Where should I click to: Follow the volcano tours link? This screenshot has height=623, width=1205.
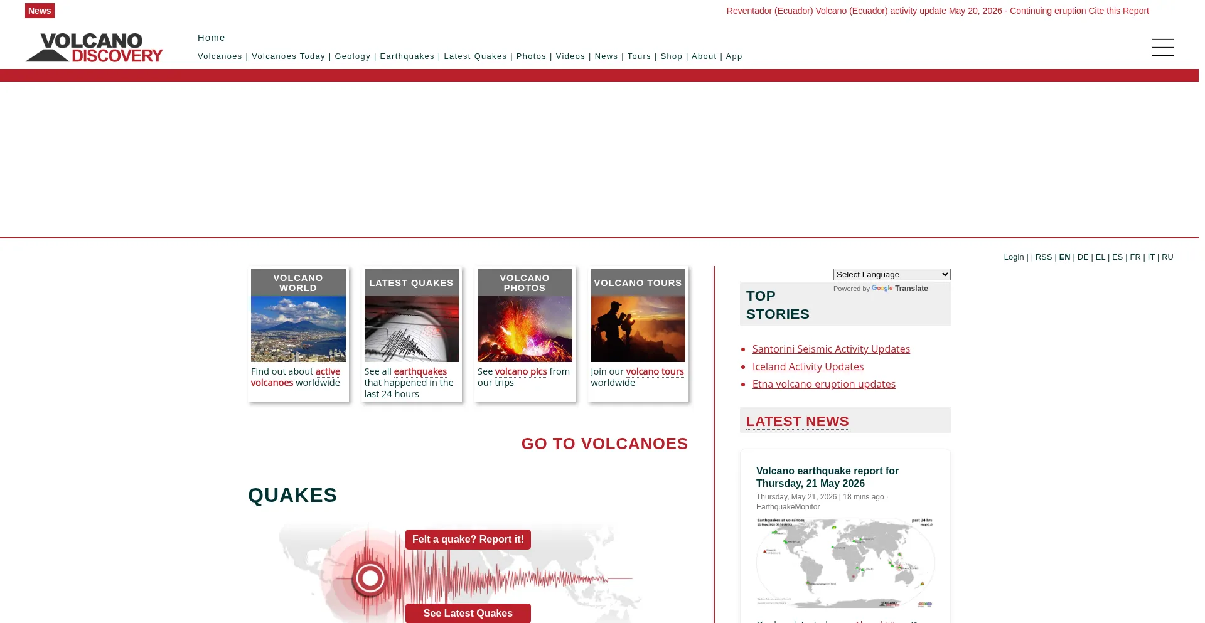[655, 371]
